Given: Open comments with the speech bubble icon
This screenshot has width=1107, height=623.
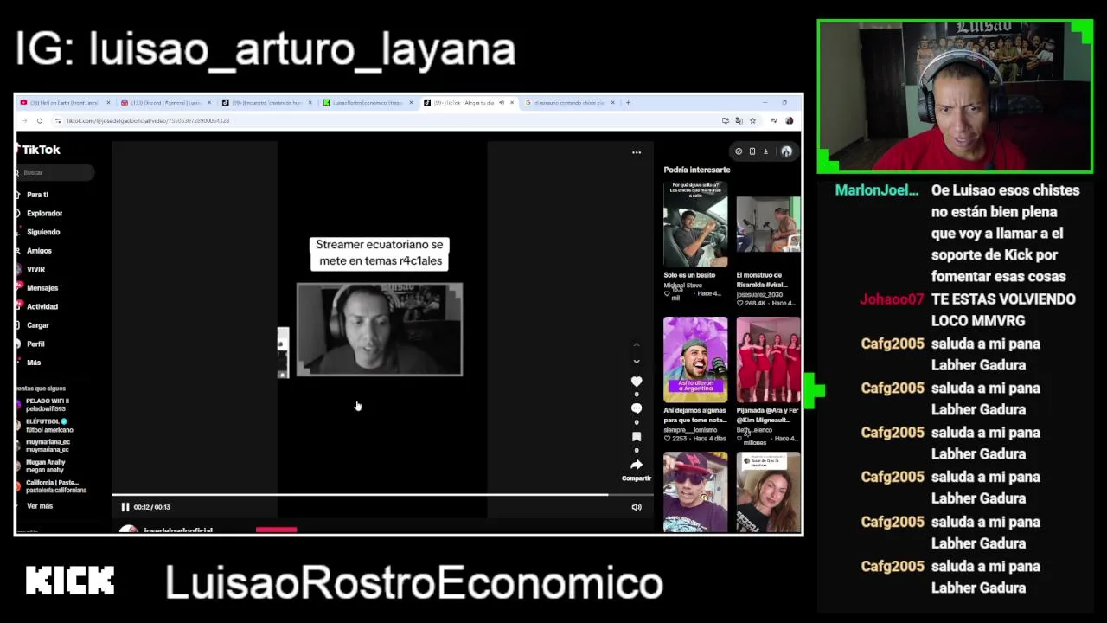Looking at the screenshot, I should pos(637,408).
